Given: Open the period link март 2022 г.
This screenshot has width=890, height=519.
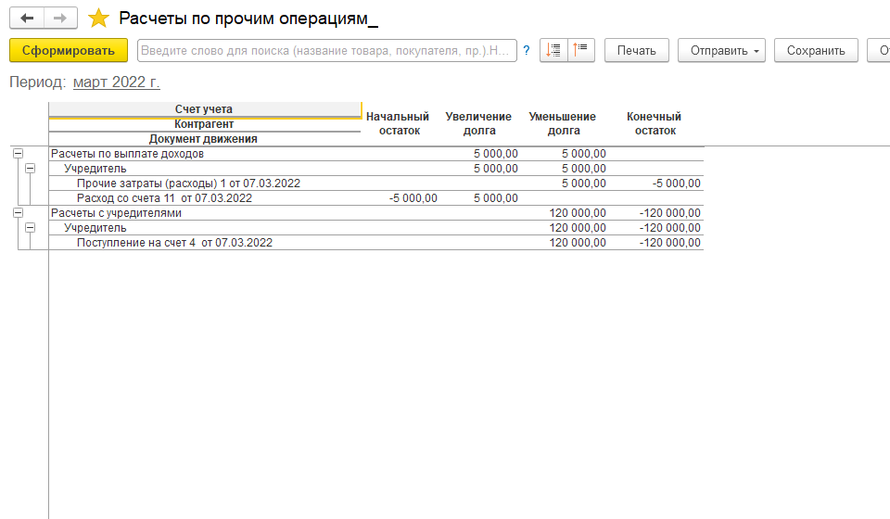Looking at the screenshot, I should (x=116, y=82).
